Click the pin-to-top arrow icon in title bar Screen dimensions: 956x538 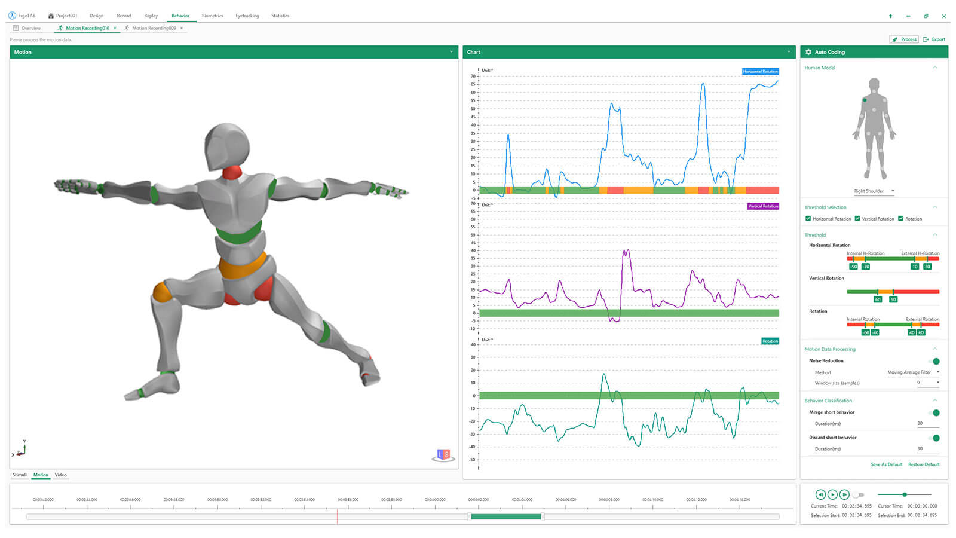tap(890, 16)
